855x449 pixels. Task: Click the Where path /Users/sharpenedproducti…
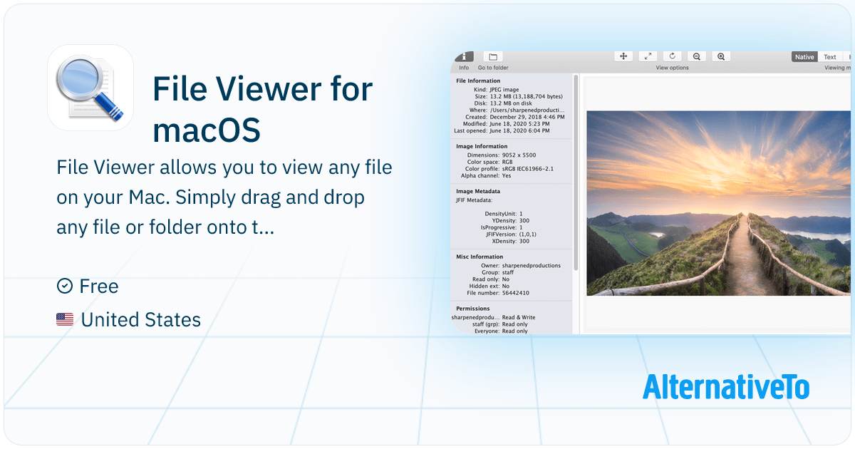click(x=527, y=110)
